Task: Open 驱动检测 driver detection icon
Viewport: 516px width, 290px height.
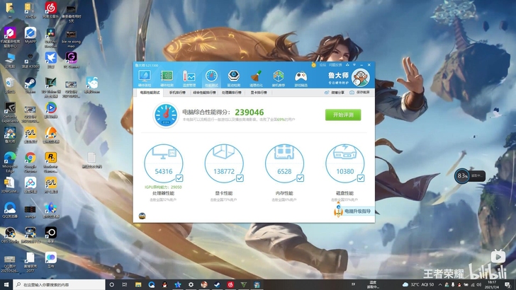Action: tap(234, 79)
